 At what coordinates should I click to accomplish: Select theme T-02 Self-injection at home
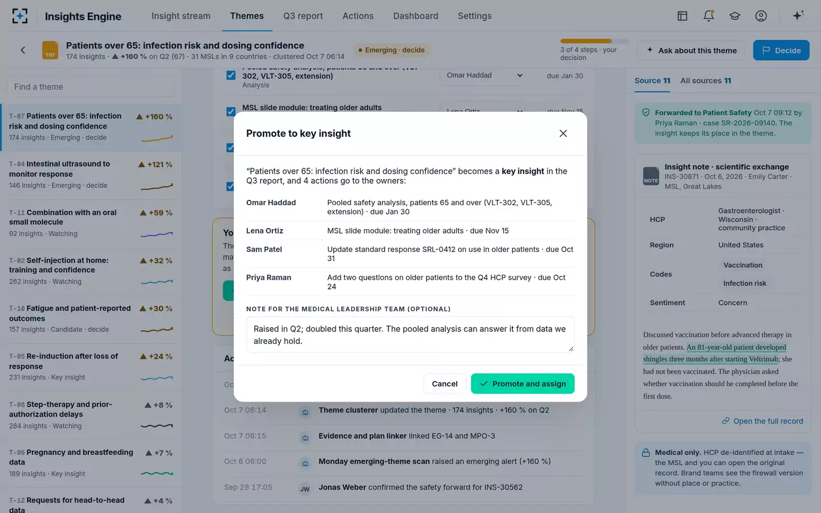pos(91,271)
